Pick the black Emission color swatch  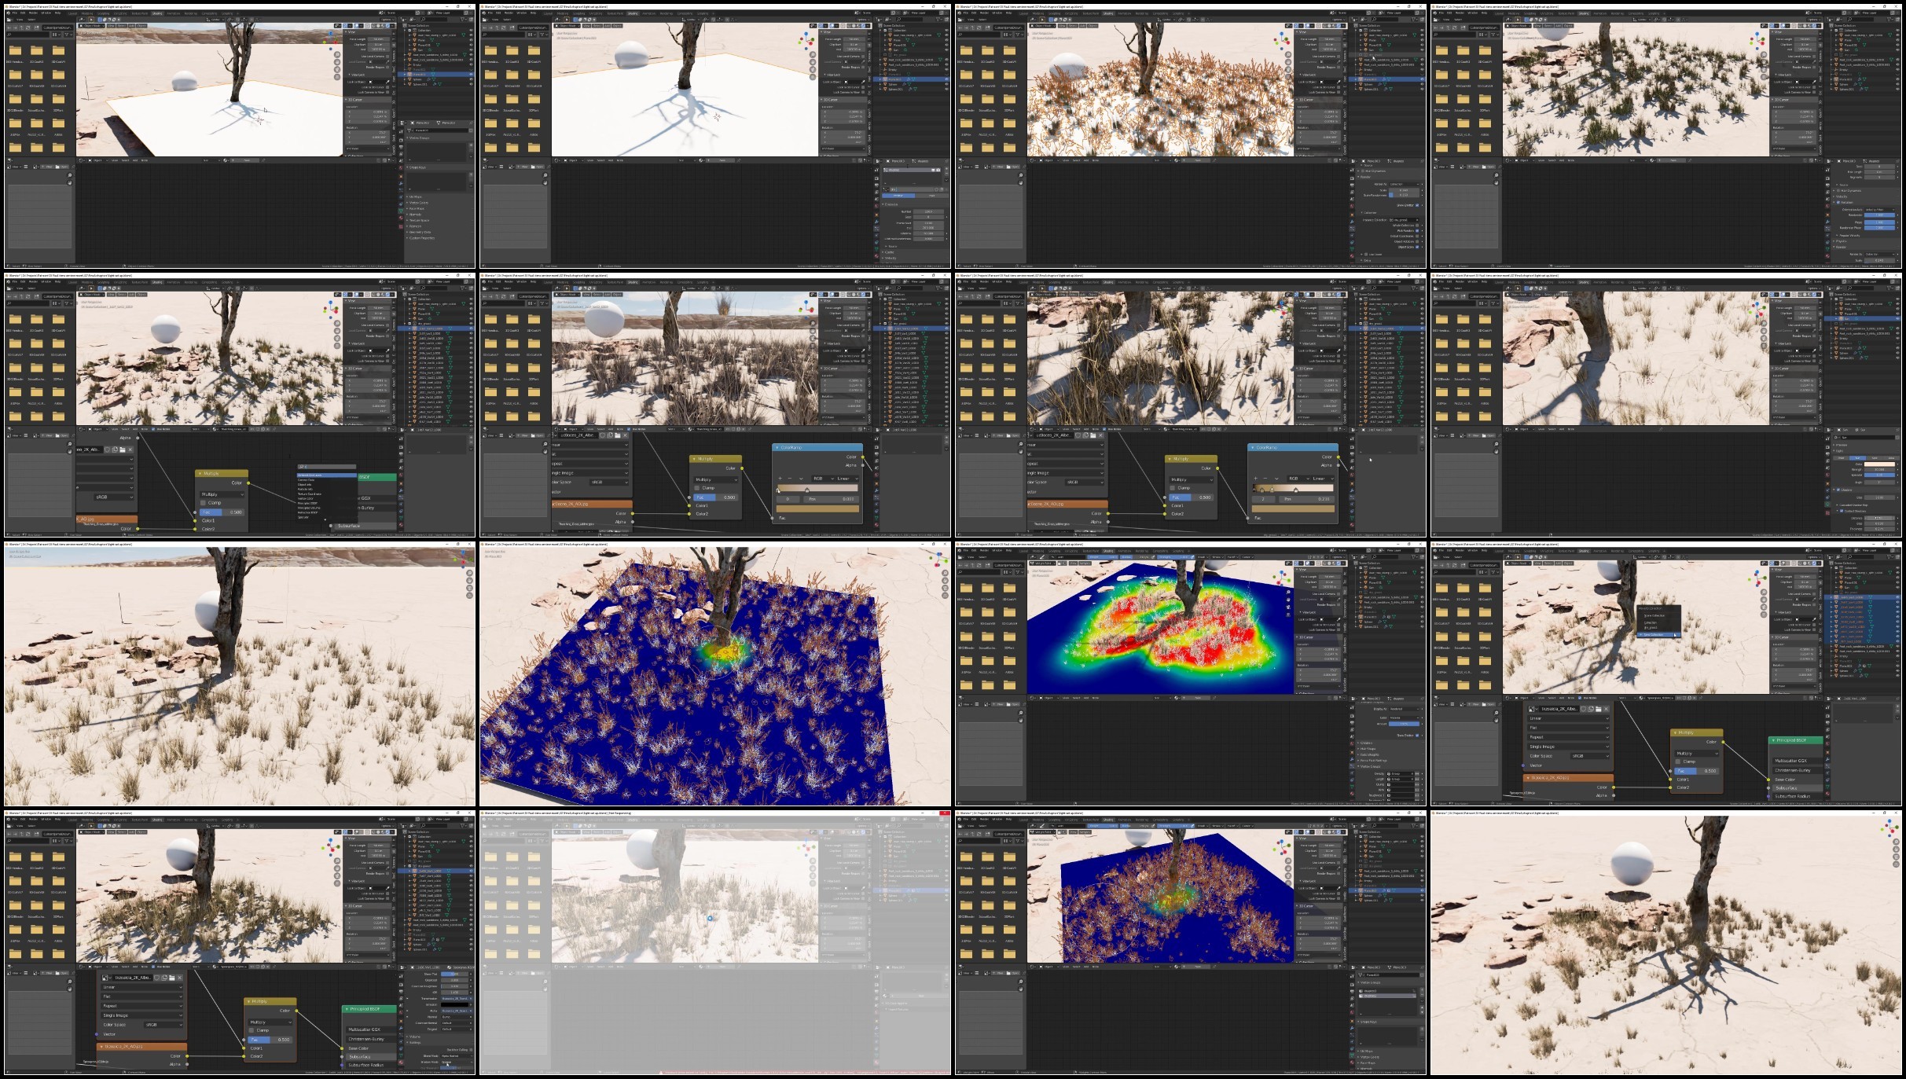pyautogui.click(x=454, y=1004)
